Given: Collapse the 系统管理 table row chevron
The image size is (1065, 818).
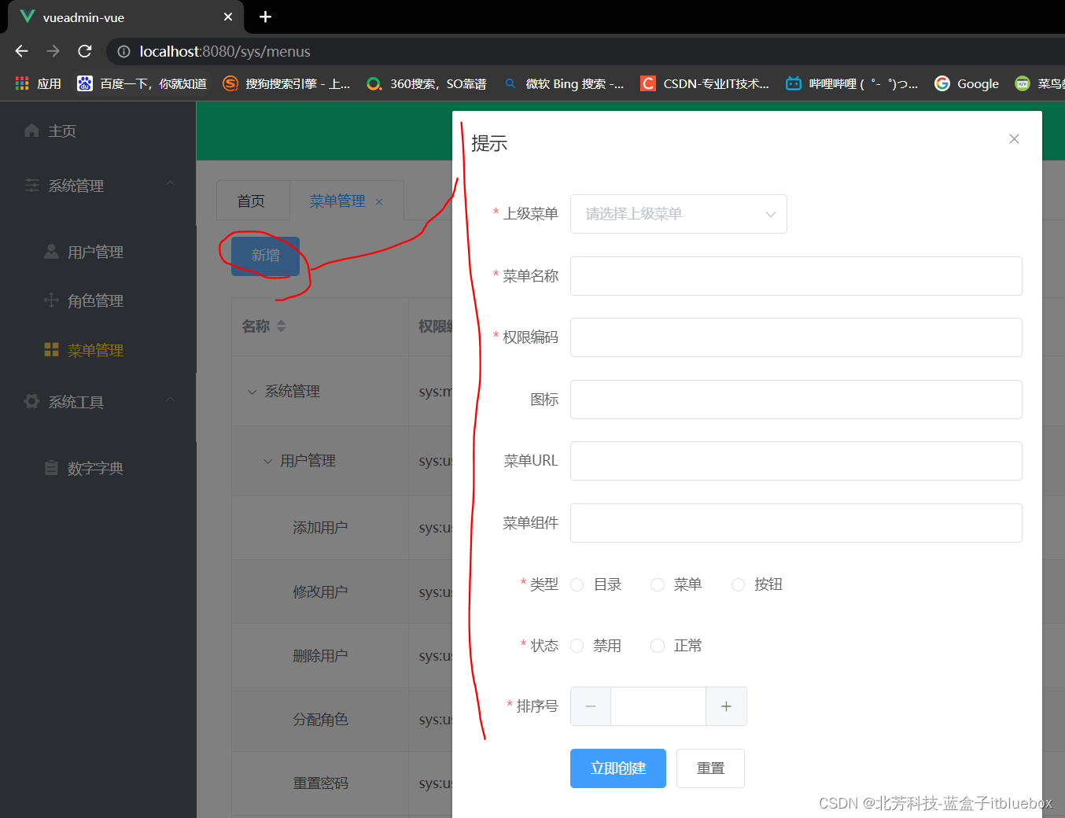Looking at the screenshot, I should coord(252,392).
